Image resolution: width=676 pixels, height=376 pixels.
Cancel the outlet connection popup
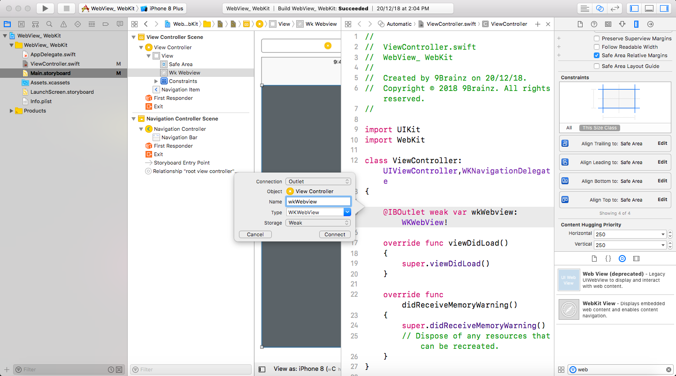coord(255,234)
